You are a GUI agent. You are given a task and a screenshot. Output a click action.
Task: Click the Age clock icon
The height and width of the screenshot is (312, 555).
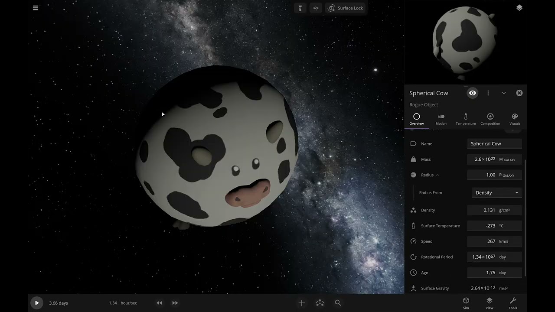pyautogui.click(x=413, y=273)
